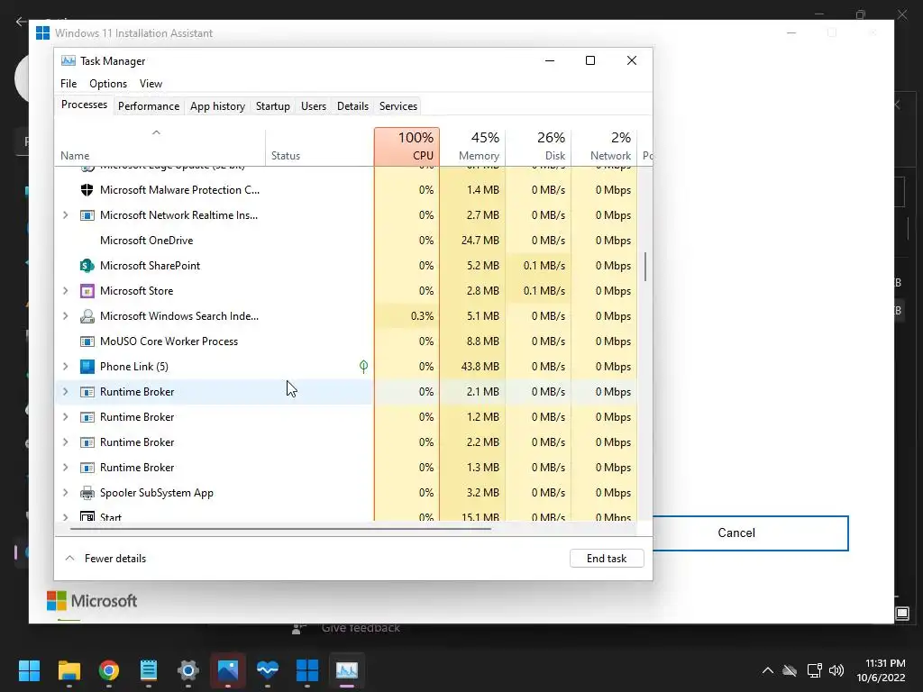Open the Photos app on the taskbar
Screen dimensions: 923x692
(x=228, y=669)
